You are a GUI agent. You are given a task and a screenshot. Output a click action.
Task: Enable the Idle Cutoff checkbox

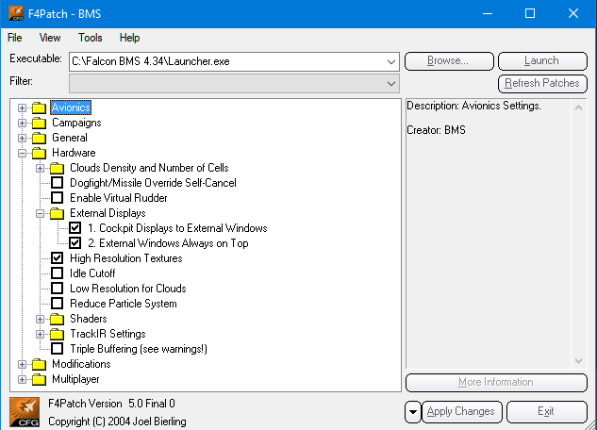[x=57, y=273]
